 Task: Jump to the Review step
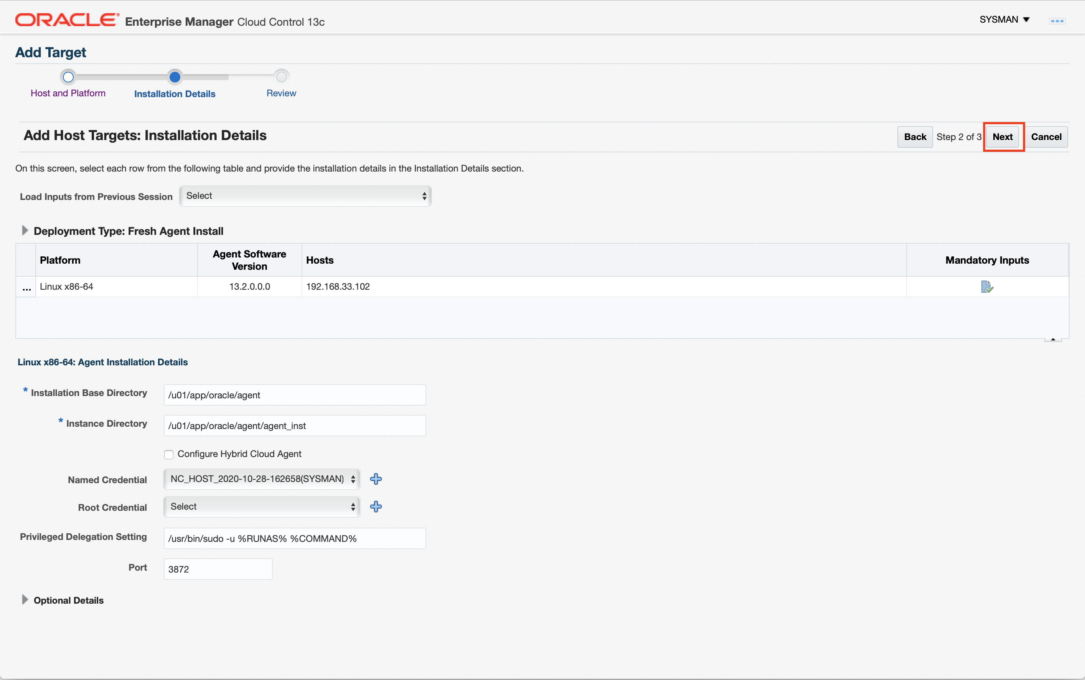[x=281, y=93]
